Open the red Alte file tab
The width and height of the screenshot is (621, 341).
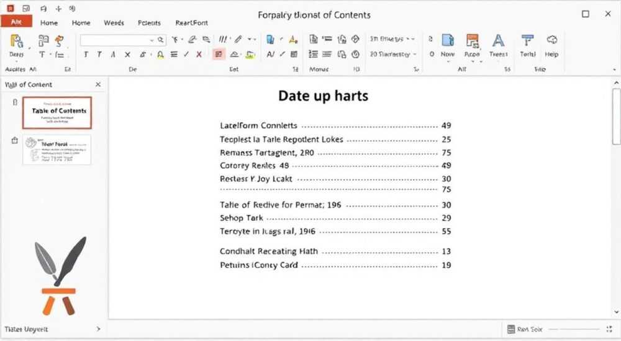16,22
